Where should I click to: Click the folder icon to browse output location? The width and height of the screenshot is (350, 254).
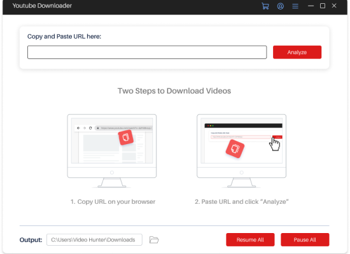(x=154, y=240)
